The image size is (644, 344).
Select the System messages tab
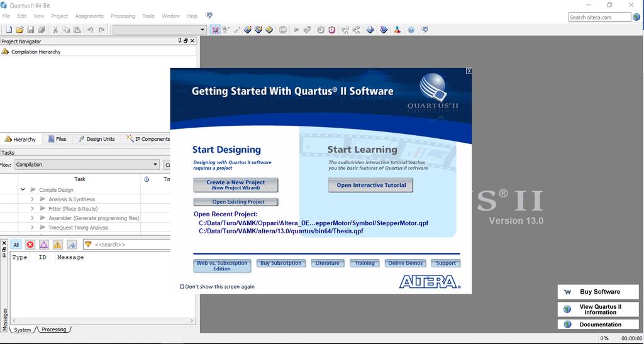click(x=23, y=330)
